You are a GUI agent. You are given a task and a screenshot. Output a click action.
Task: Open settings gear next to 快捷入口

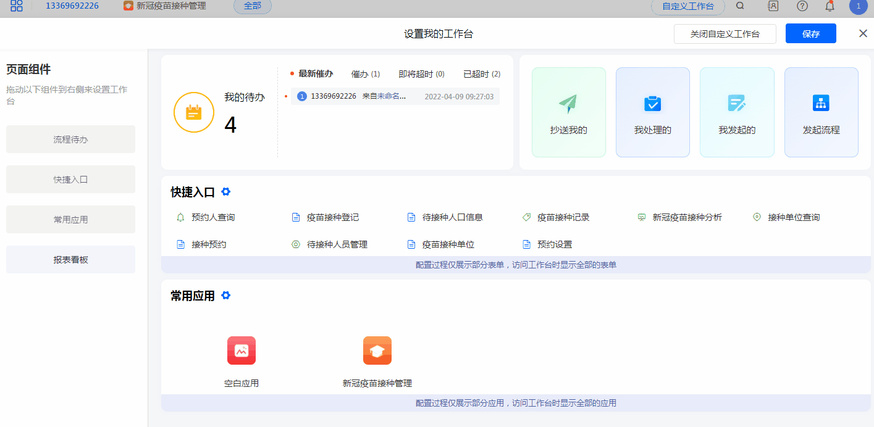tap(226, 192)
